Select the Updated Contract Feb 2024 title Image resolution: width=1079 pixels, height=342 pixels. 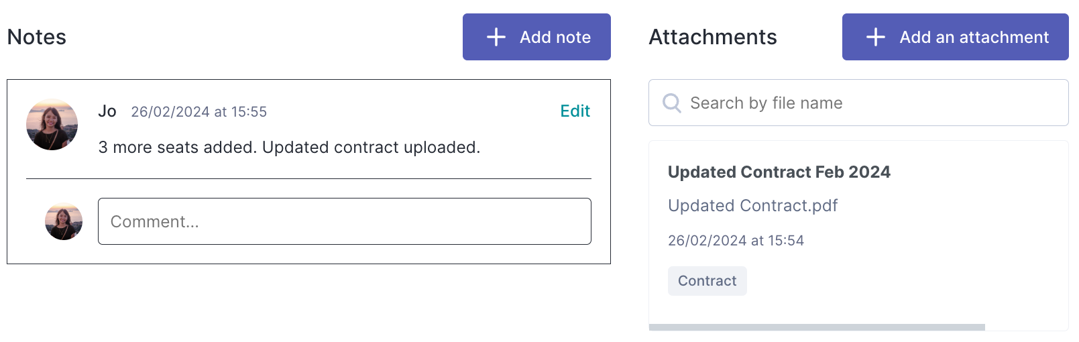[779, 172]
